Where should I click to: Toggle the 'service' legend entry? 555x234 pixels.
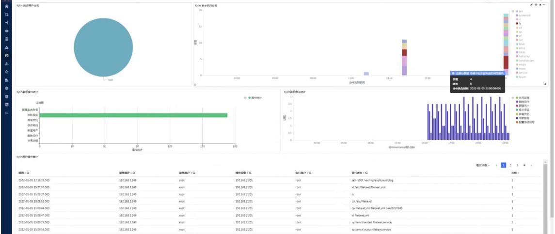522,73
